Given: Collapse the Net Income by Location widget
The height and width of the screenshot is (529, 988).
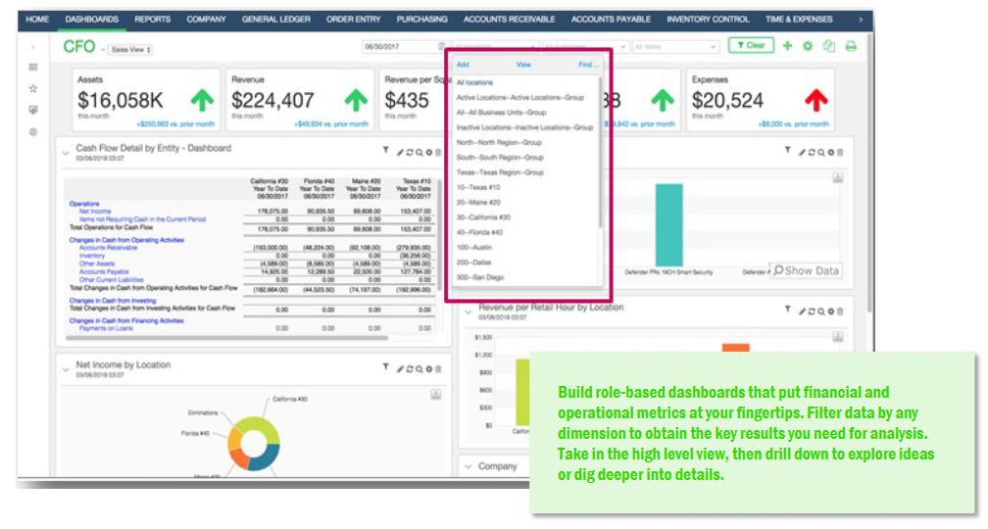Looking at the screenshot, I should (66, 369).
